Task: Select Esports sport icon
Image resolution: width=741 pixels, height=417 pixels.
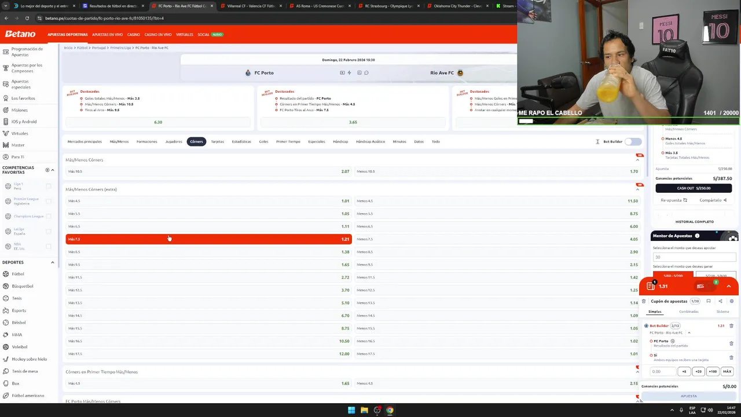Action: coord(6,310)
